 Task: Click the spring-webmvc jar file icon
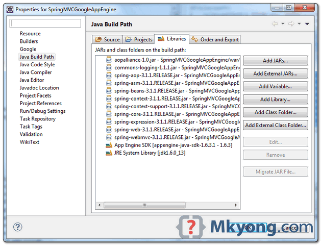109,137
